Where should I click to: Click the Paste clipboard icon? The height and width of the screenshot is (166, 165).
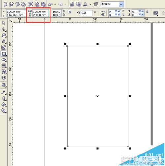pos(43,4)
